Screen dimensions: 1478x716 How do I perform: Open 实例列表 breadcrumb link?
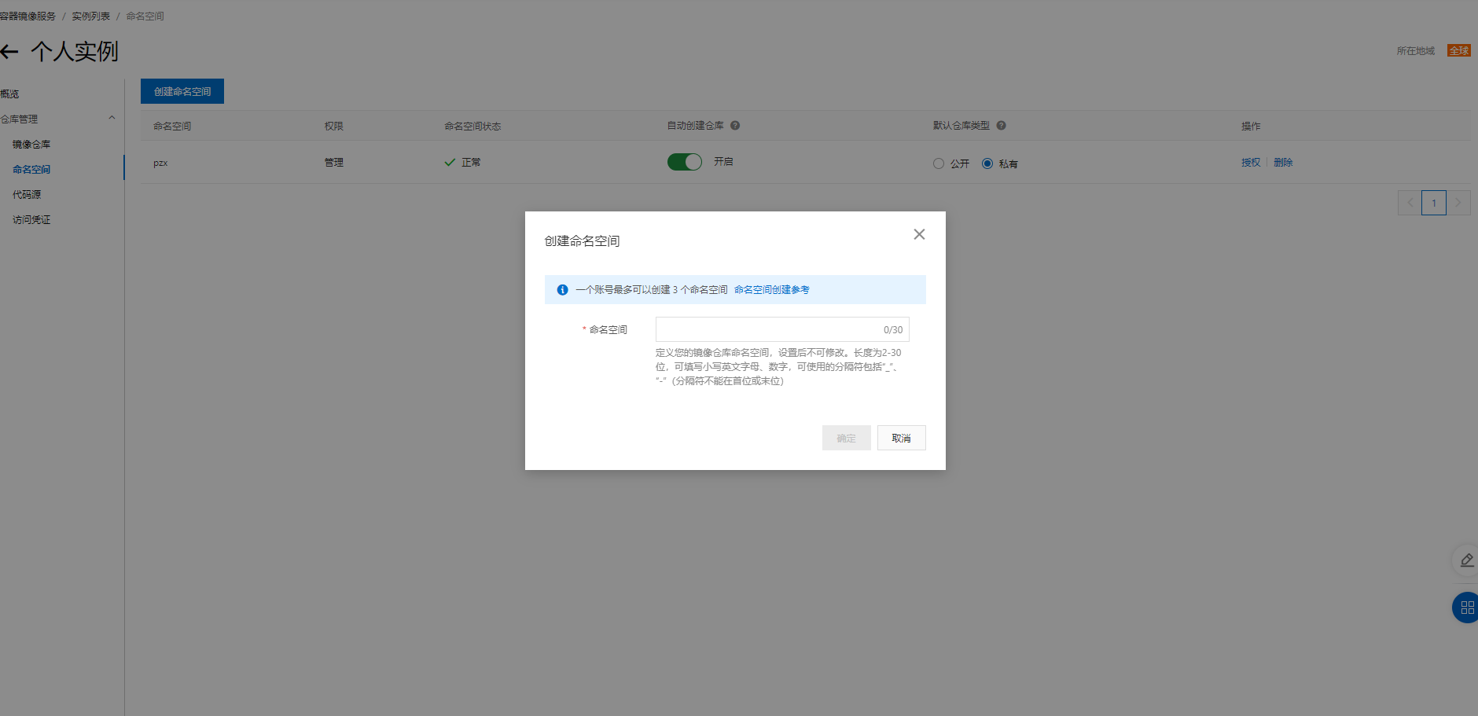point(91,17)
